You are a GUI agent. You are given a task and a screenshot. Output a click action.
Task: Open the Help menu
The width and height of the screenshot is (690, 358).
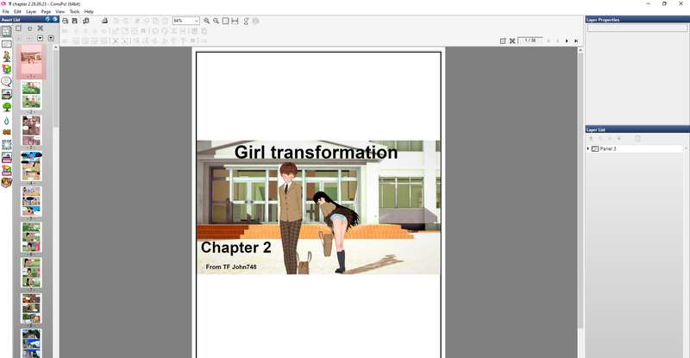89,11
